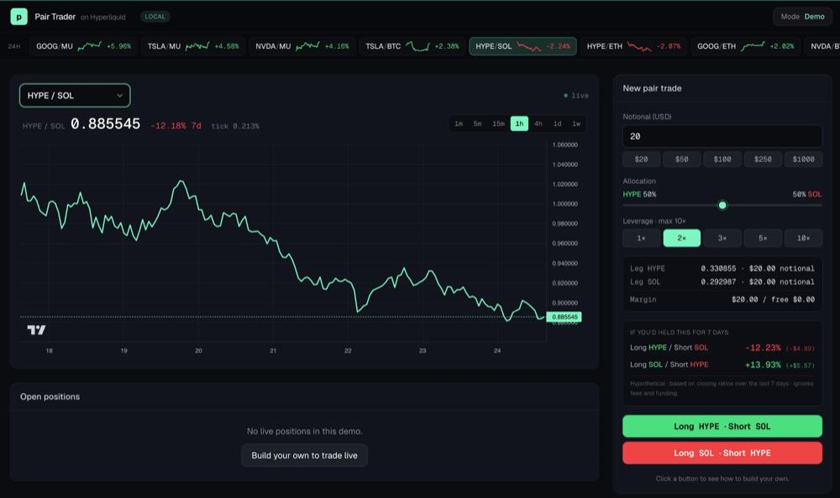The width and height of the screenshot is (840, 498).
Task: Click the Open positions heading
Action: pyautogui.click(x=50, y=396)
